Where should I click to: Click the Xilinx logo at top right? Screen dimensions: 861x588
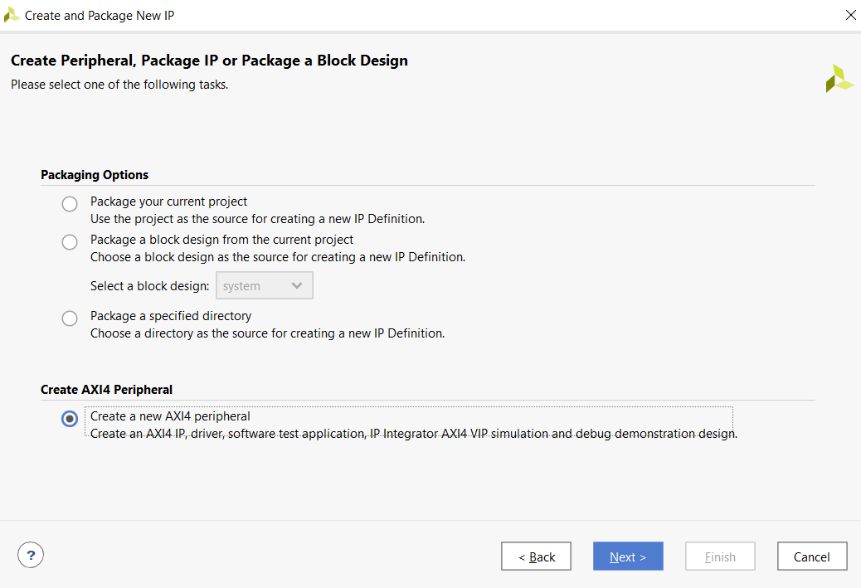839,77
